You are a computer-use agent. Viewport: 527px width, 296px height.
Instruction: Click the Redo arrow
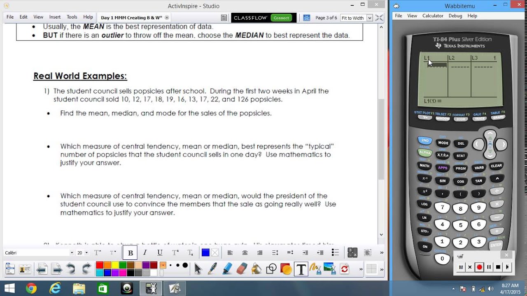click(x=86, y=269)
